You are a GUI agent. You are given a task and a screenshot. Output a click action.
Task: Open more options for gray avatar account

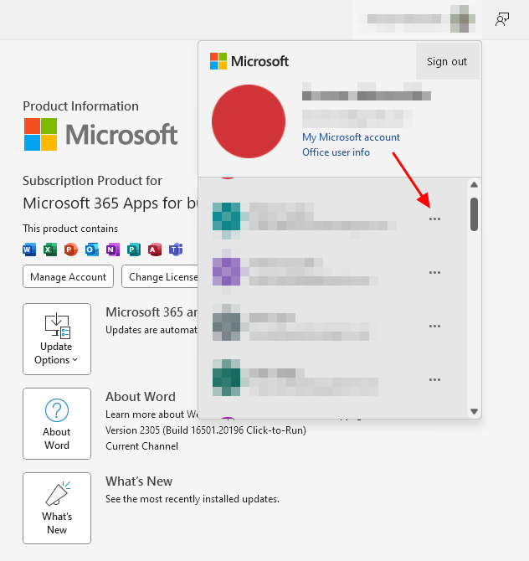click(x=434, y=327)
